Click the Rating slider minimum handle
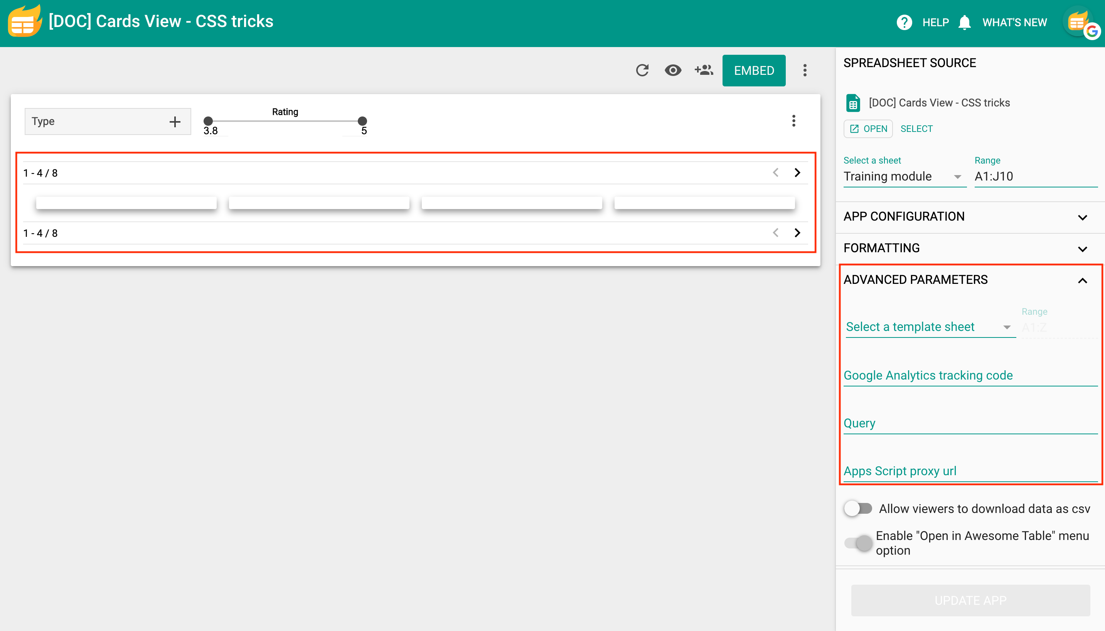 click(208, 121)
